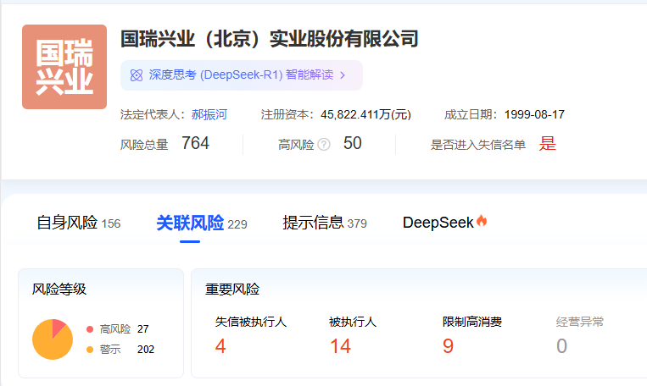
Task: Switch to the DeepSeek tab
Action: pyautogui.click(x=445, y=223)
